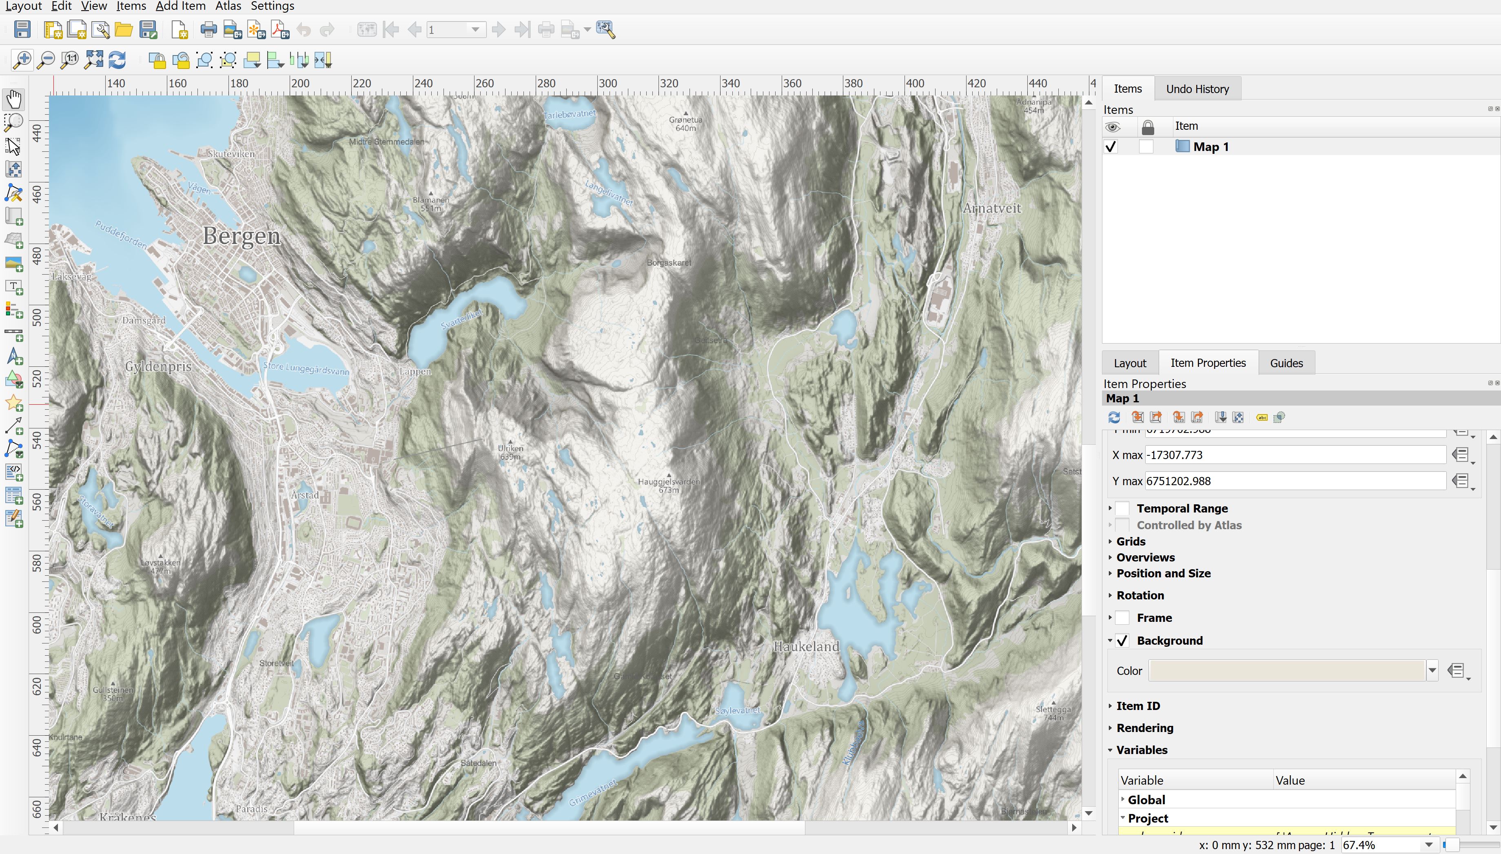Switch to the Undo History tab

point(1197,88)
